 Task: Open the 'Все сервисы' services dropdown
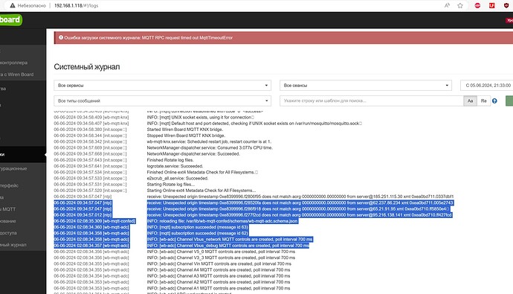click(163, 86)
